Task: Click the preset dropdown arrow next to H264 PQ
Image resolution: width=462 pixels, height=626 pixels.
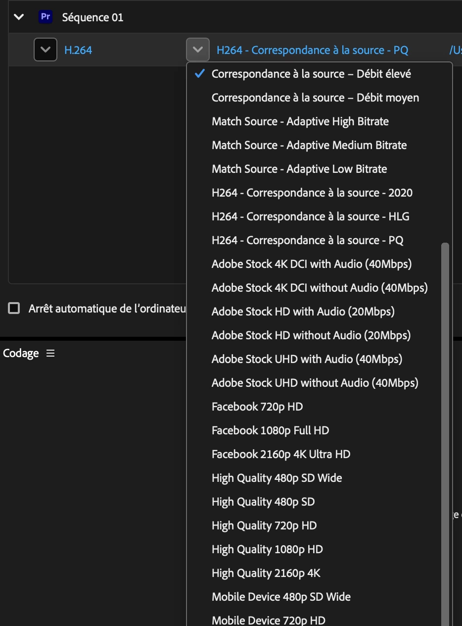Action: [x=198, y=50]
